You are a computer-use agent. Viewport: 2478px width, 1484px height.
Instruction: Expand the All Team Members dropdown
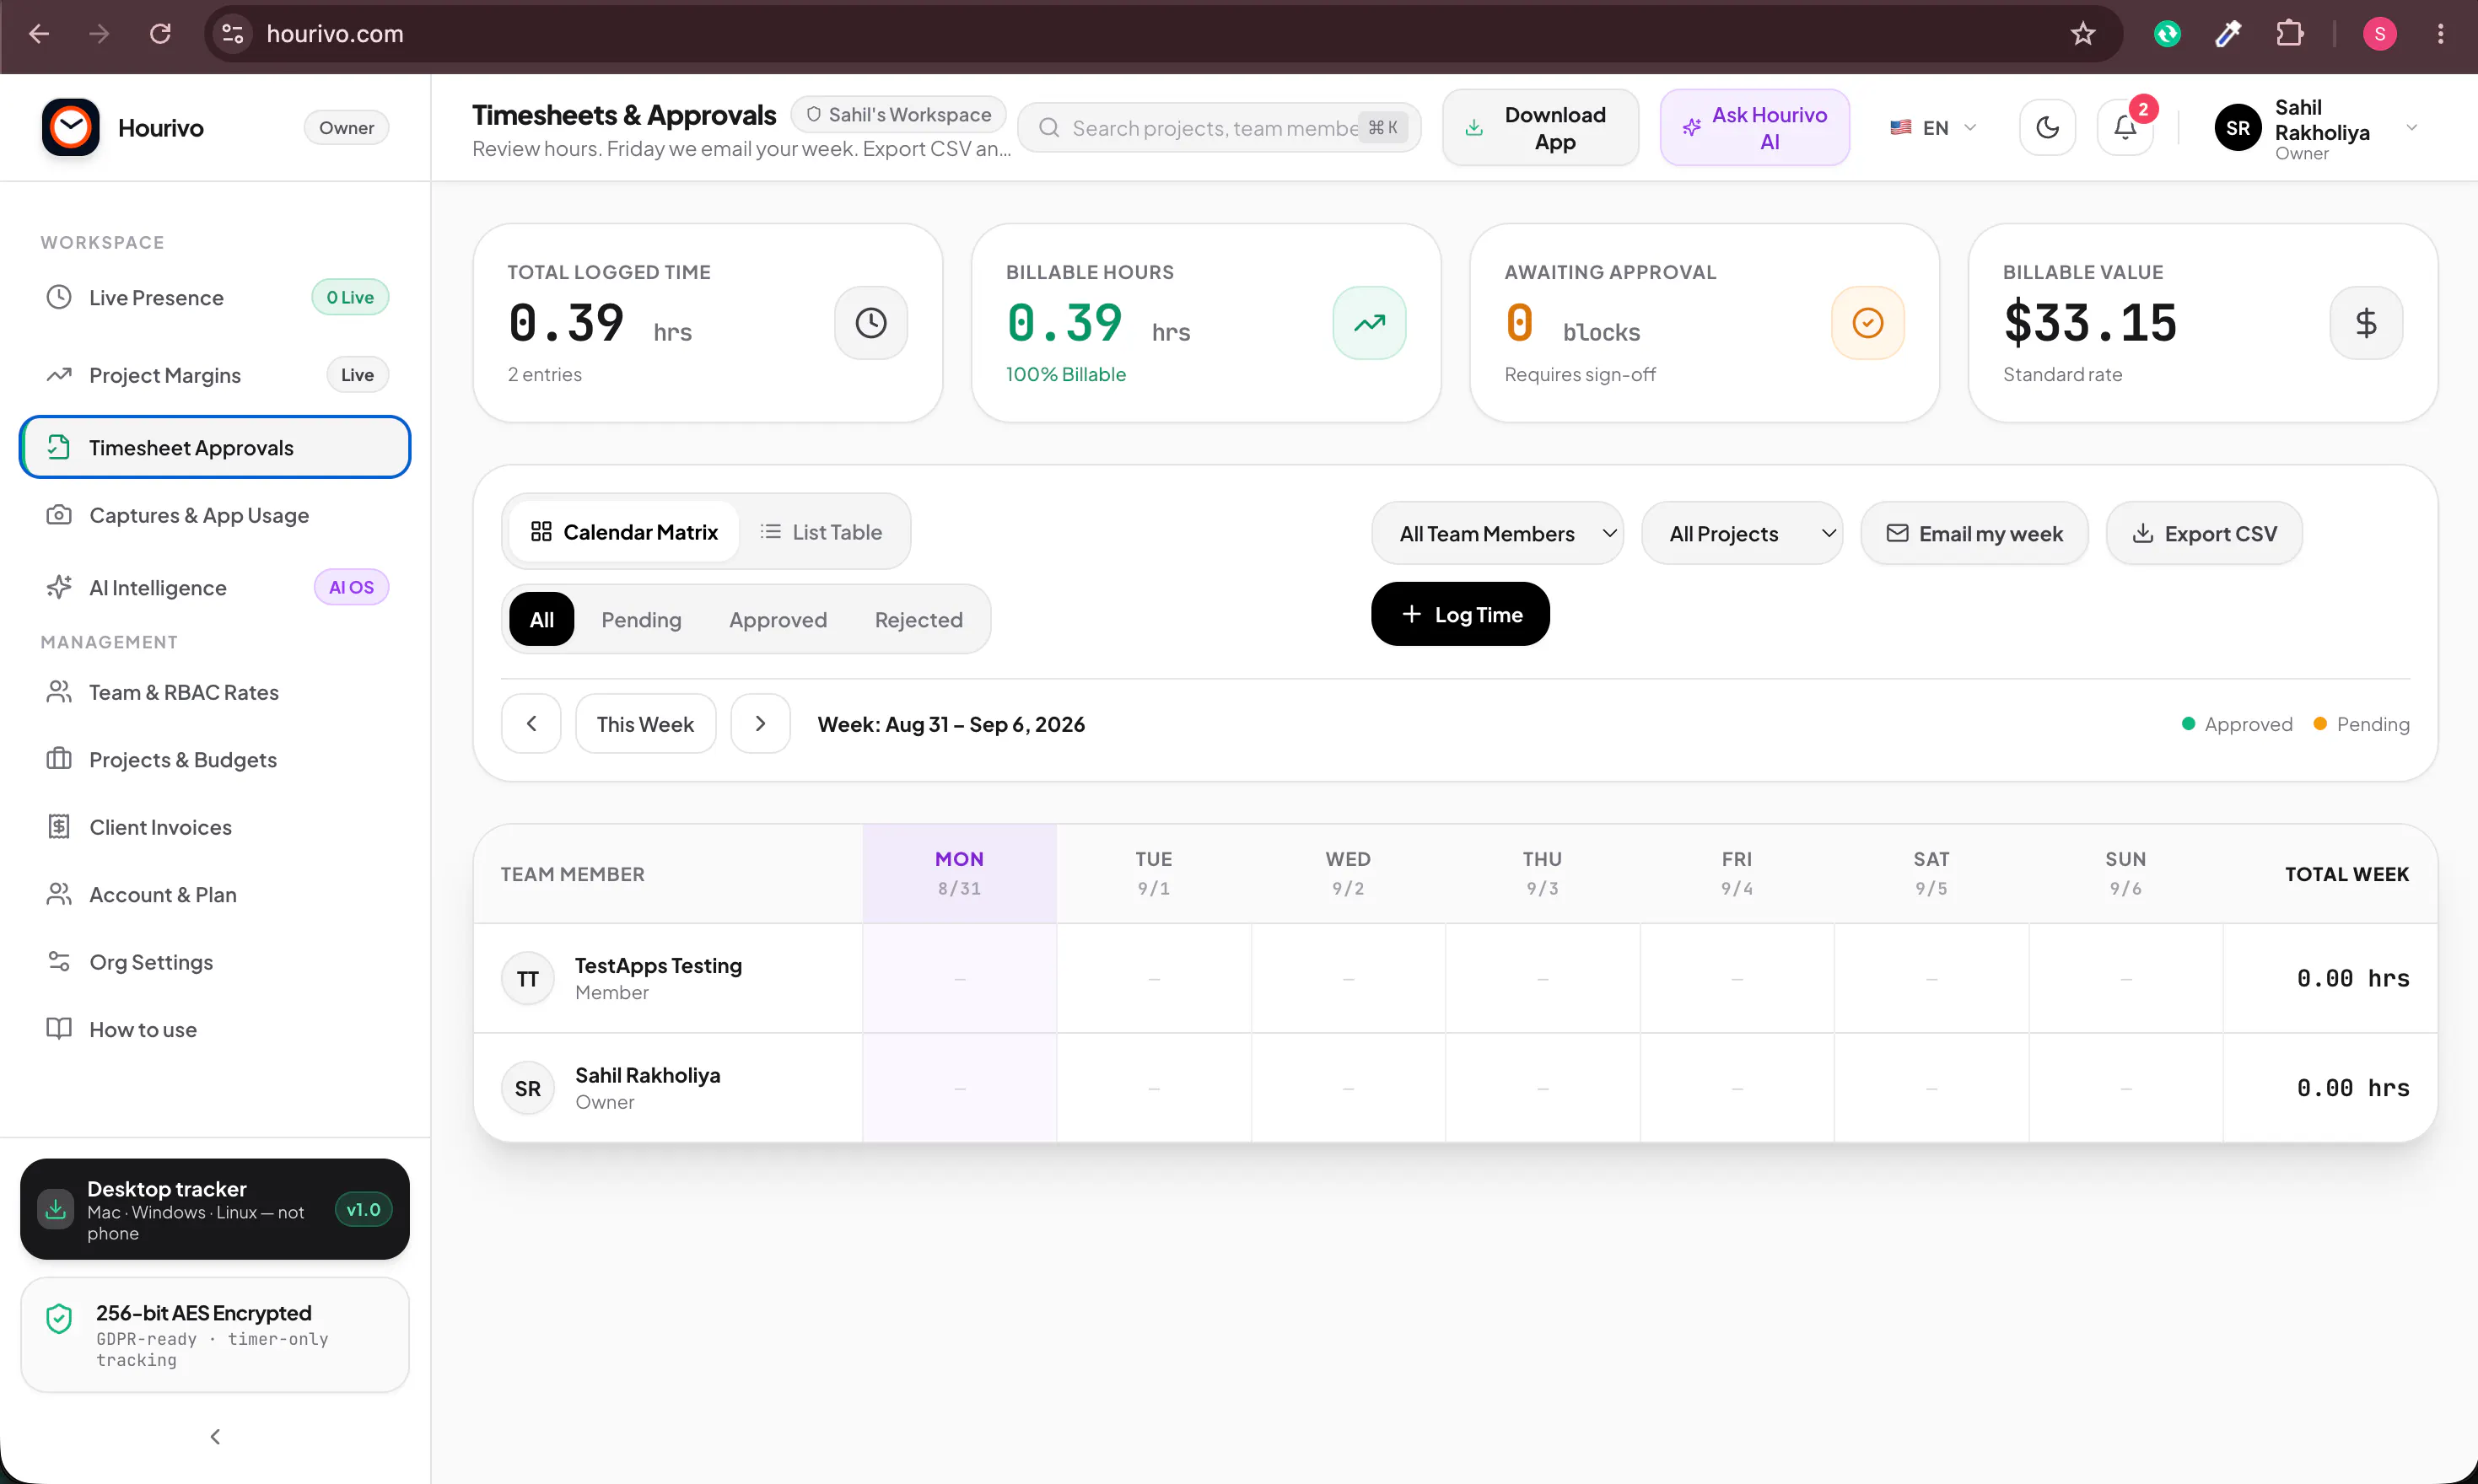pos(1497,533)
